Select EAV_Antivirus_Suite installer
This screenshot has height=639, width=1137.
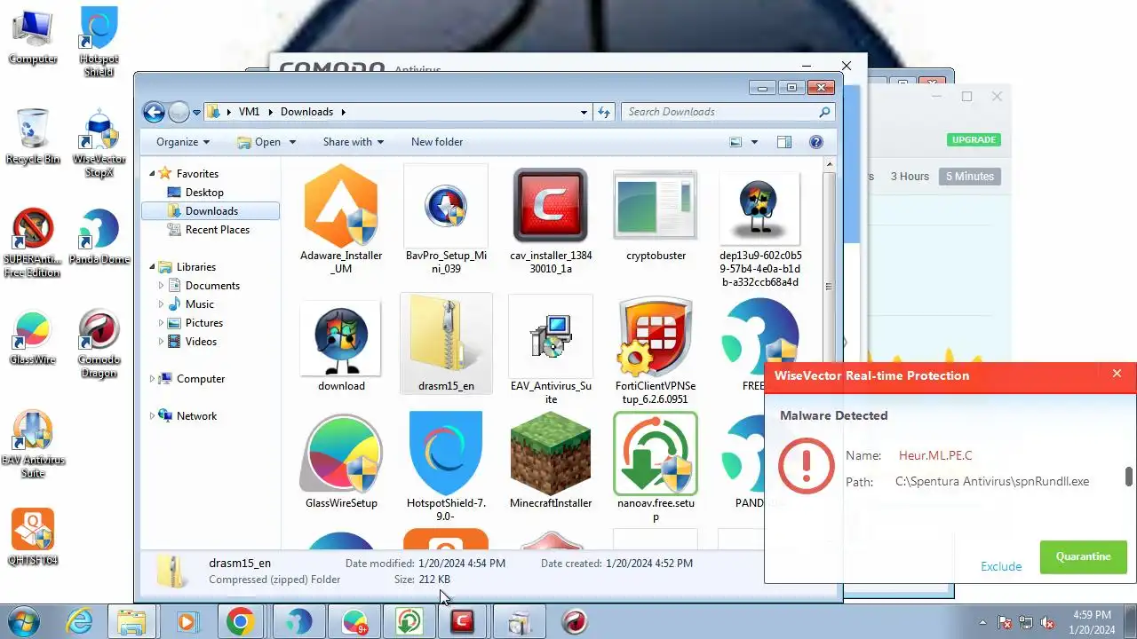click(x=551, y=350)
